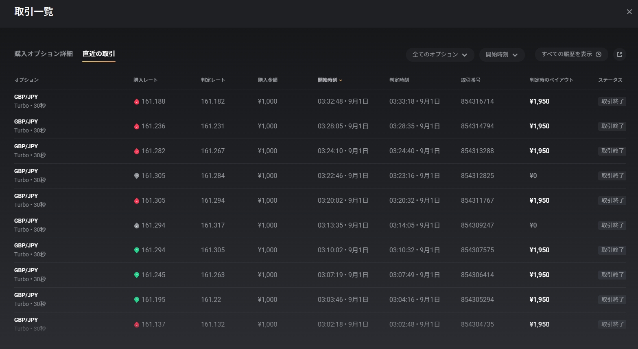638x349 pixels.
Task: Select the 直近の取引 tab
Action: tap(99, 54)
